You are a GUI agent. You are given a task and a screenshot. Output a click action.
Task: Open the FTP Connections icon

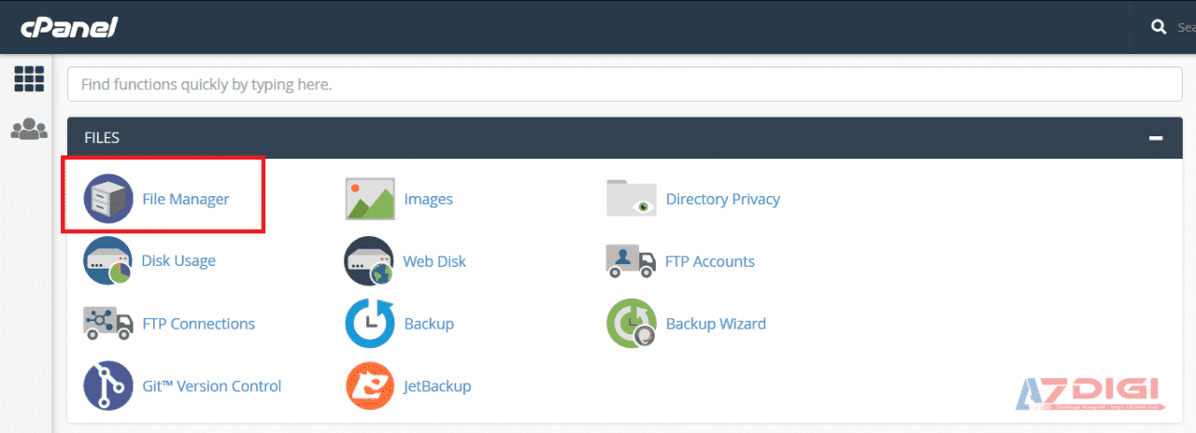pyautogui.click(x=108, y=324)
